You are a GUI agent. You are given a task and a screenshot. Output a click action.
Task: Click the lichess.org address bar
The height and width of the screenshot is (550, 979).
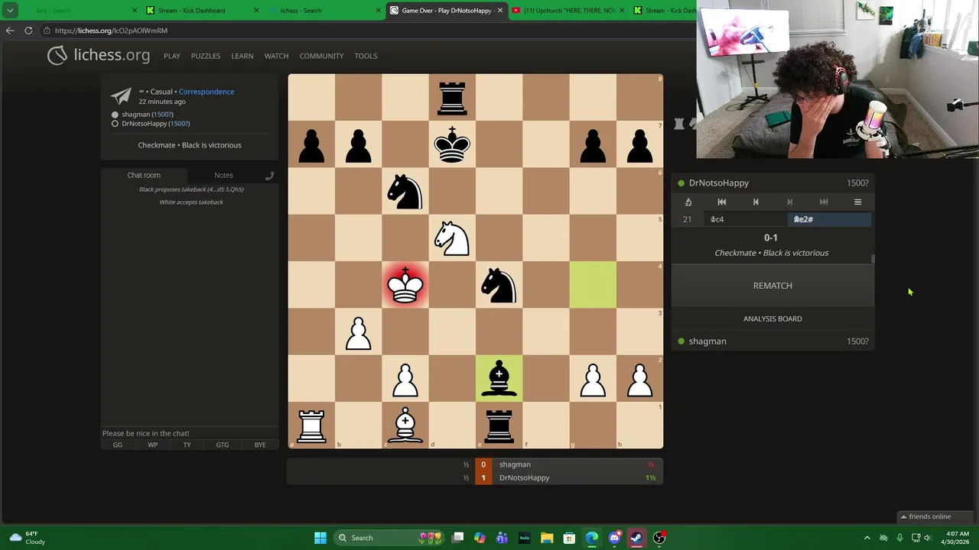(367, 31)
